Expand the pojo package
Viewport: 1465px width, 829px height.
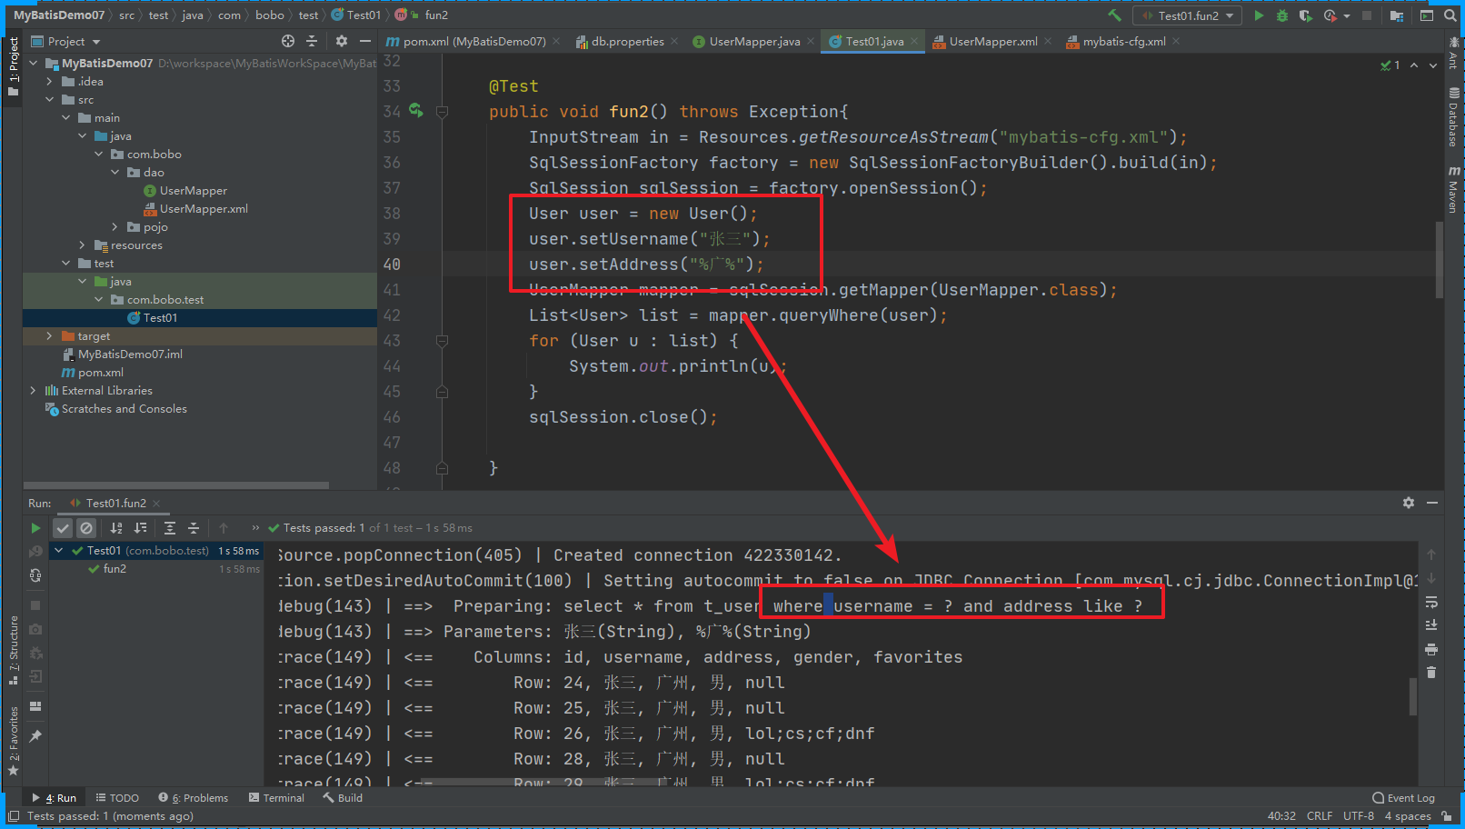point(115,227)
